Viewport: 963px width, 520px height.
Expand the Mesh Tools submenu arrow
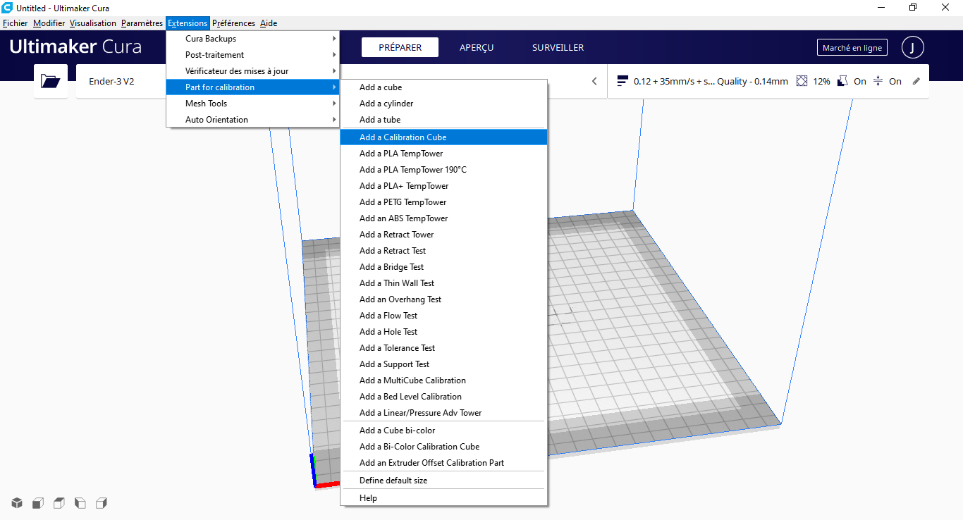(x=334, y=104)
